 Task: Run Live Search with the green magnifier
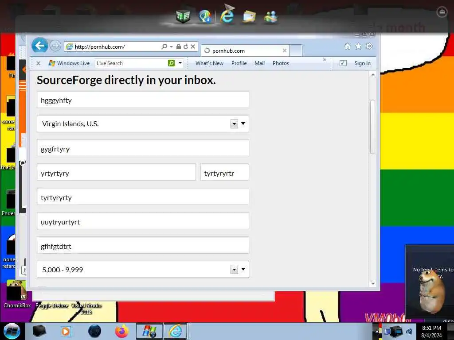[172, 63]
